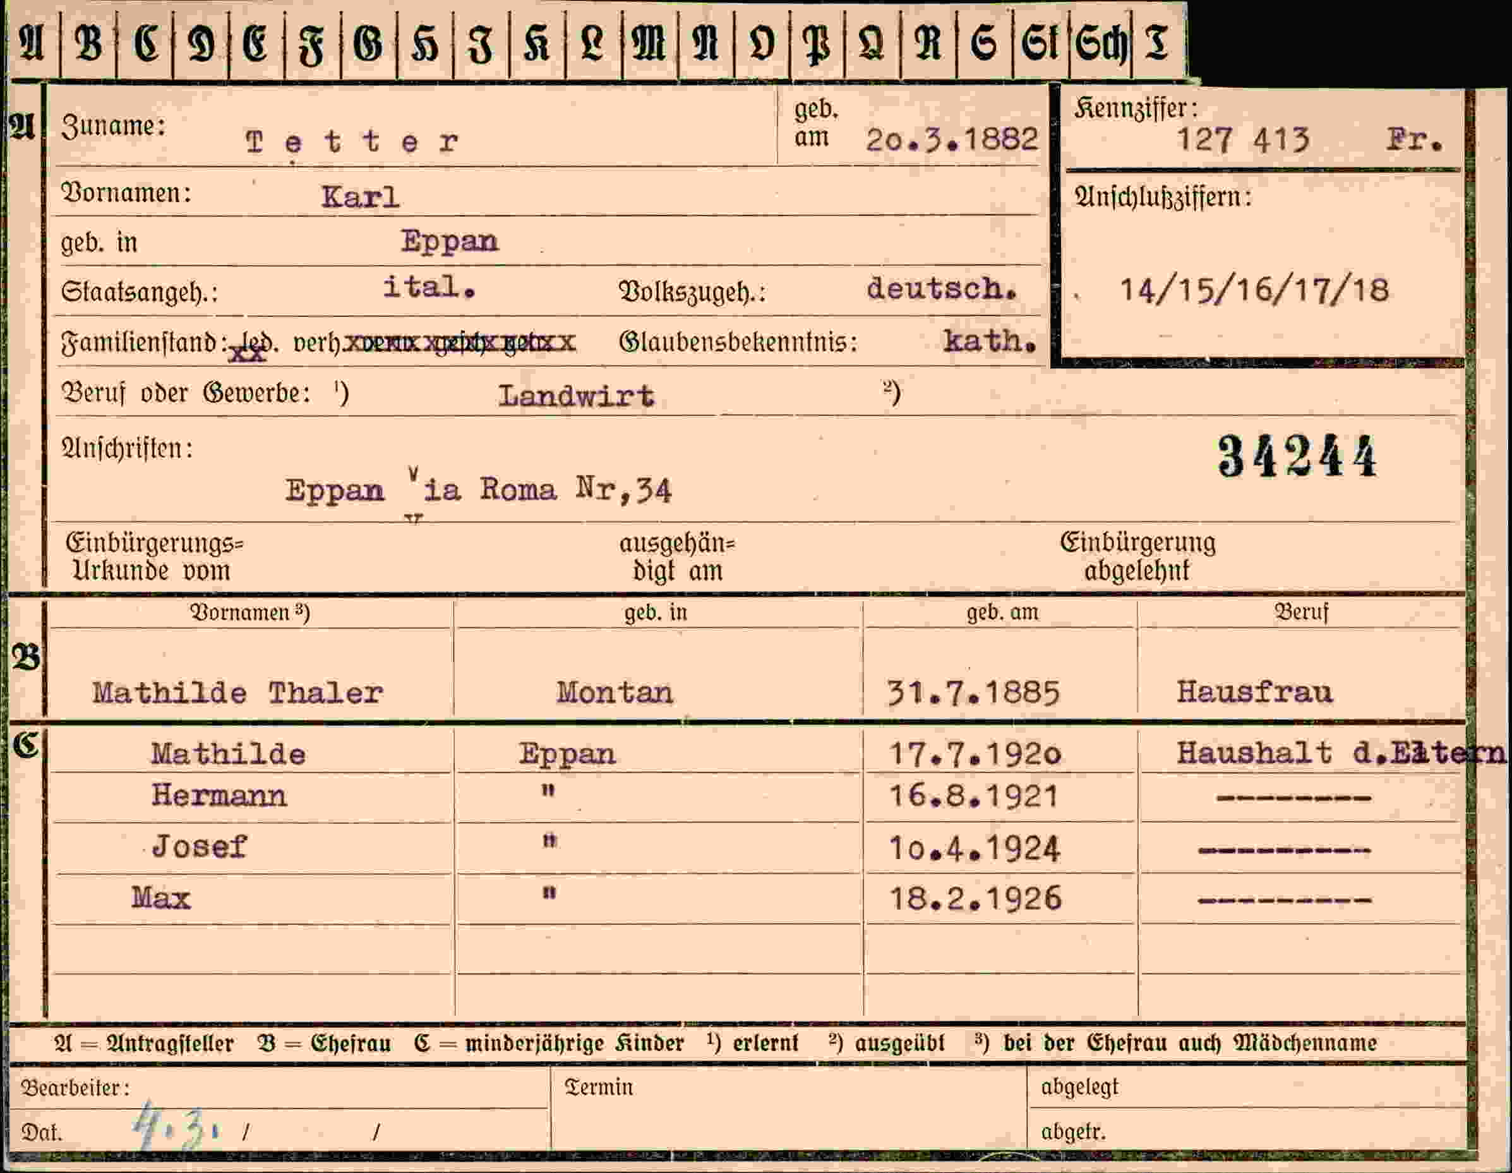Select the wife's birth date 31.7.1885
1512x1173 pixels.
pyautogui.click(x=973, y=692)
